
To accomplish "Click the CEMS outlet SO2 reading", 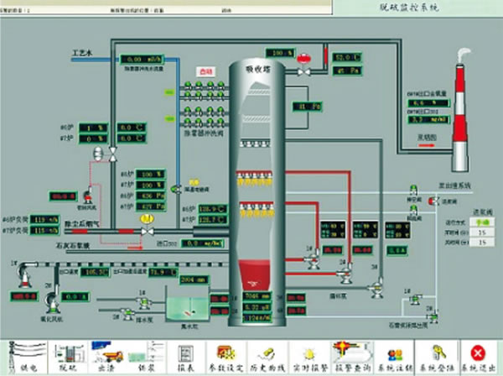I will (428, 120).
